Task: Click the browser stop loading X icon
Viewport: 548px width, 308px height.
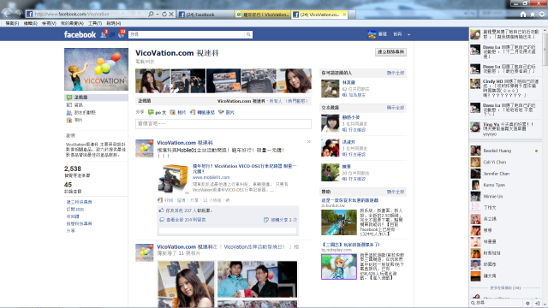Action: point(171,14)
